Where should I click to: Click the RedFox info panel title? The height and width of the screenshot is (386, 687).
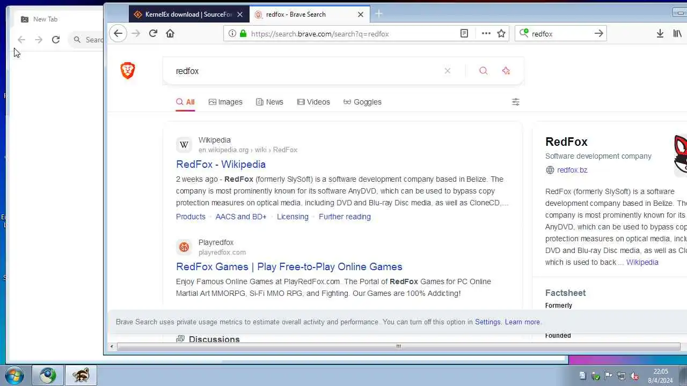(x=566, y=142)
